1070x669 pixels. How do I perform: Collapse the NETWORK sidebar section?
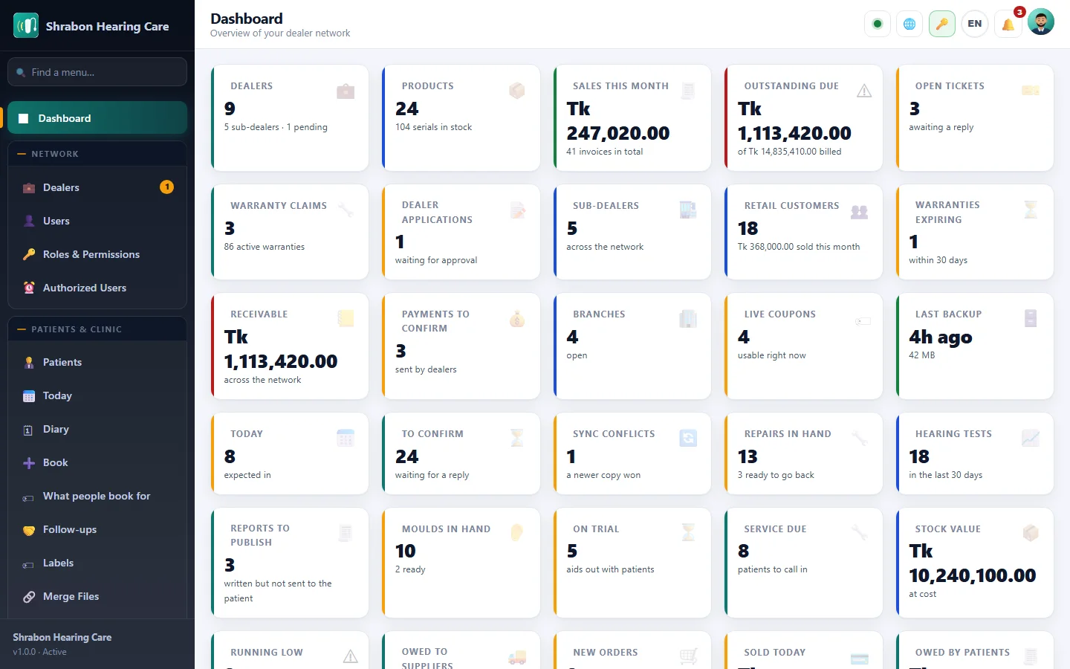click(97, 154)
